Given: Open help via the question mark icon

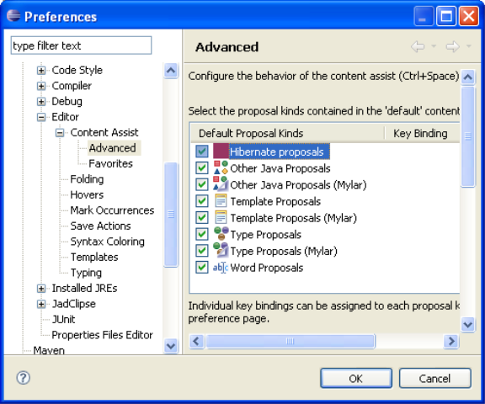Looking at the screenshot, I should tap(24, 378).
